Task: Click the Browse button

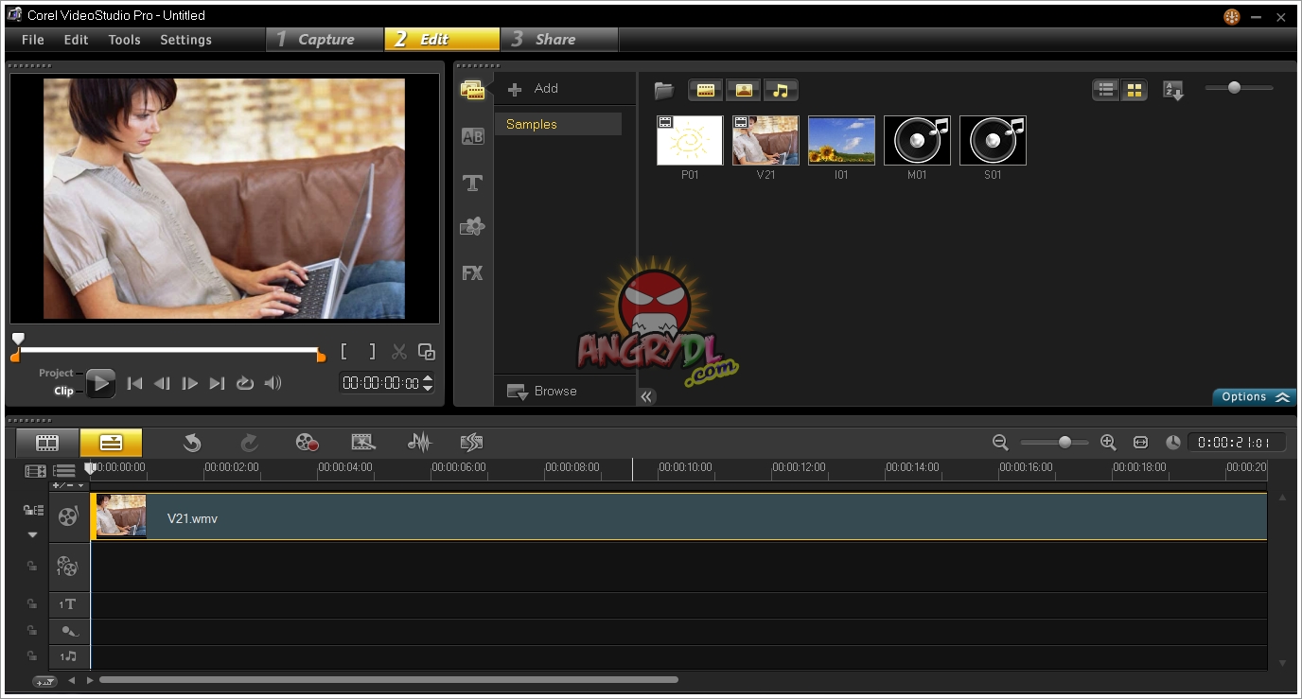Action: point(542,391)
